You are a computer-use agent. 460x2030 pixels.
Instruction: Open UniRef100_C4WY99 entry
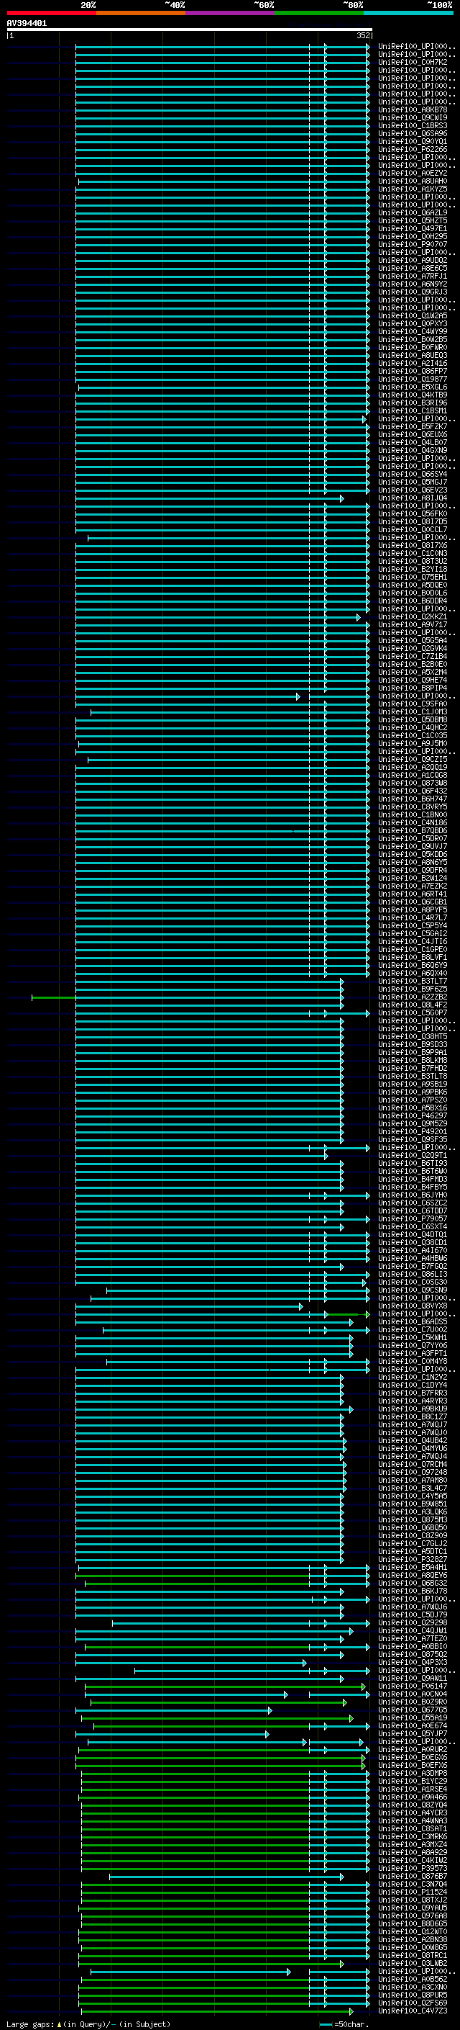click(x=413, y=332)
